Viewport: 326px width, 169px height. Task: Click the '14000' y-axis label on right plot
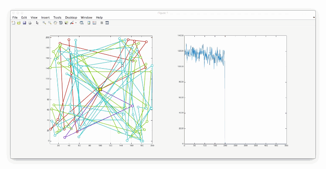181,35
